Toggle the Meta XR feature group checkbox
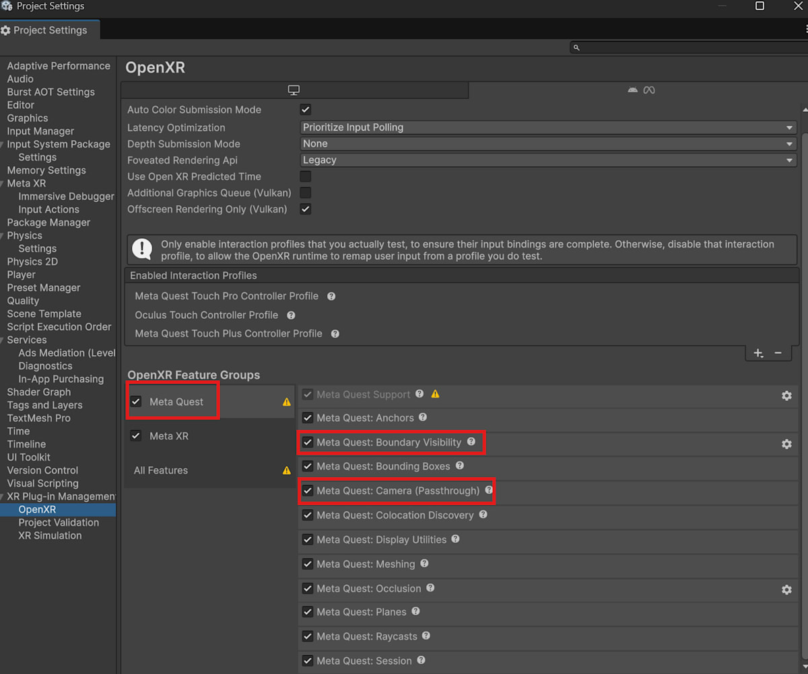Screen dimensions: 808x674 tap(136, 436)
